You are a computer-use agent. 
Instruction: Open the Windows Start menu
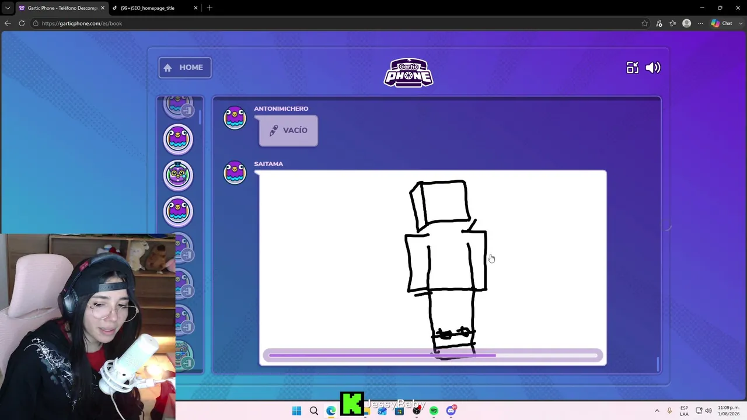(x=296, y=411)
